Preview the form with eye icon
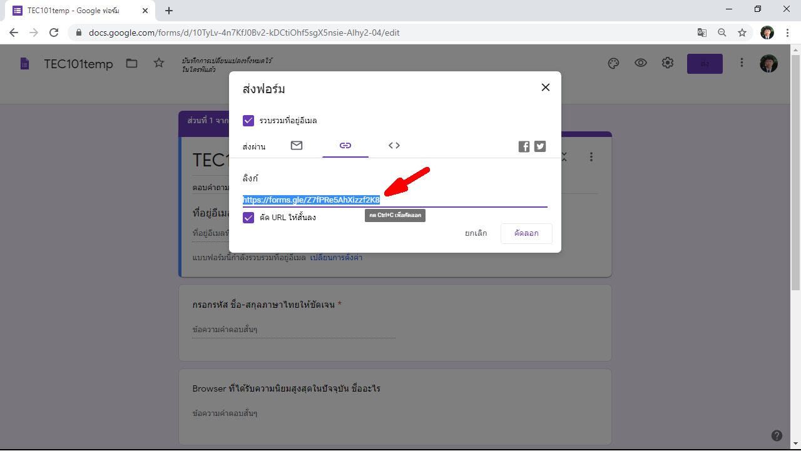 (x=640, y=63)
